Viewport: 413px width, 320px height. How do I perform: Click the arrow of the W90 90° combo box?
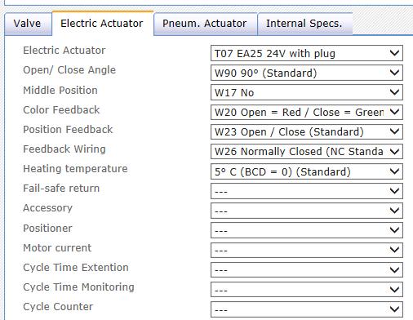click(x=394, y=73)
